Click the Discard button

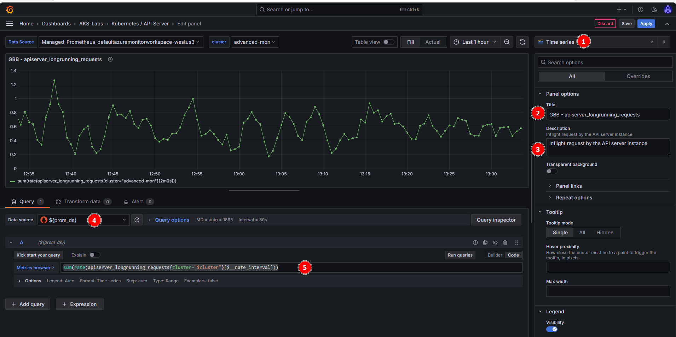tap(605, 24)
